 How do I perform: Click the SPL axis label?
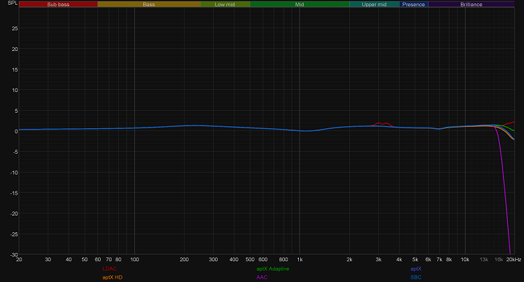(12, 3)
